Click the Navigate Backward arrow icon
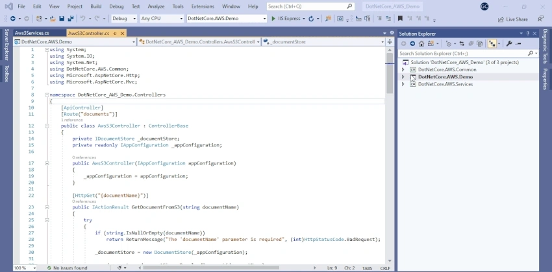The image size is (552, 272). tap(13, 19)
